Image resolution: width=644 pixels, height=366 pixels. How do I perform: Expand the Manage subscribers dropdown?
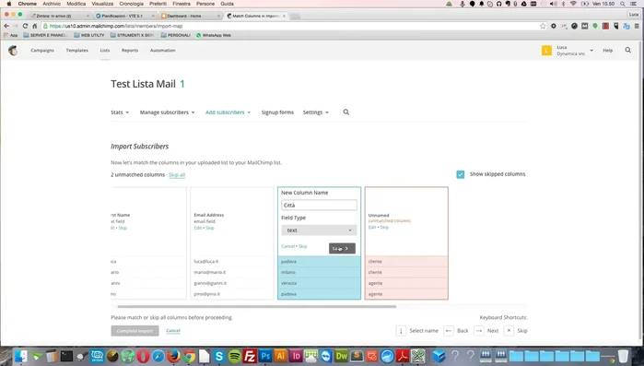[x=167, y=112]
